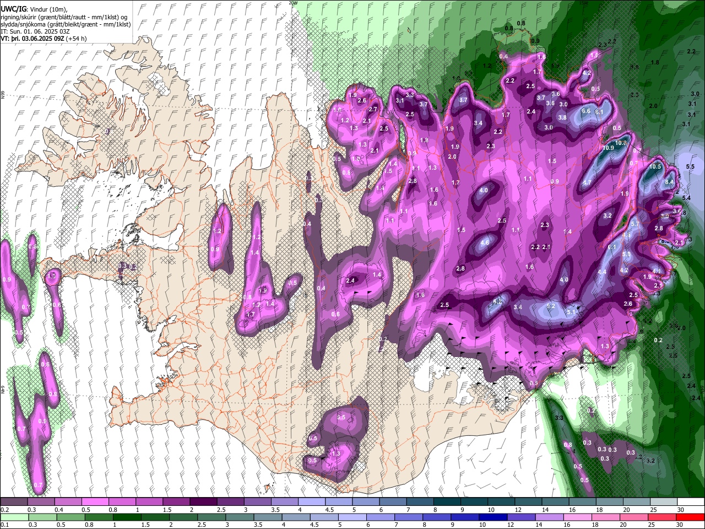Screen dimensions: 705x529
Task: Click the 6.6 precipitation value
Action: 586,111
